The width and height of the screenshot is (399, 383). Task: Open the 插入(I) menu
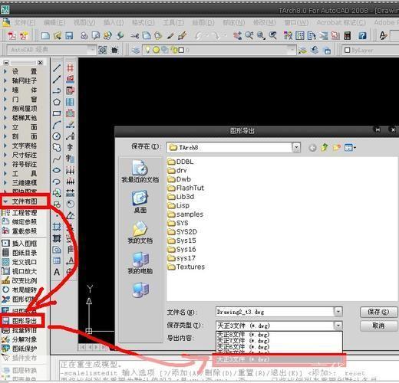click(x=114, y=23)
